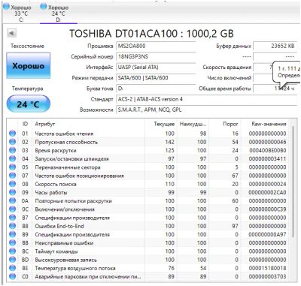The width and height of the screenshot is (301, 286).
Task: Click the back arrow to the previous disk
Action: (11, 33)
